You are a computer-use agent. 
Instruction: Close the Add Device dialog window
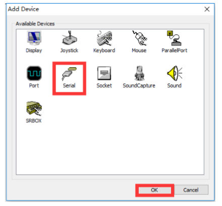207,9
